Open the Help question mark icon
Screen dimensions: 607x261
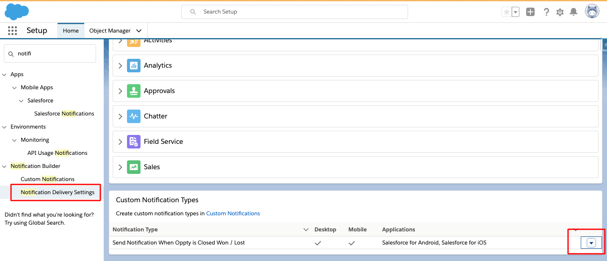coord(546,11)
